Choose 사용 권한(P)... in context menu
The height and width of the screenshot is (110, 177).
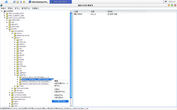60,98
